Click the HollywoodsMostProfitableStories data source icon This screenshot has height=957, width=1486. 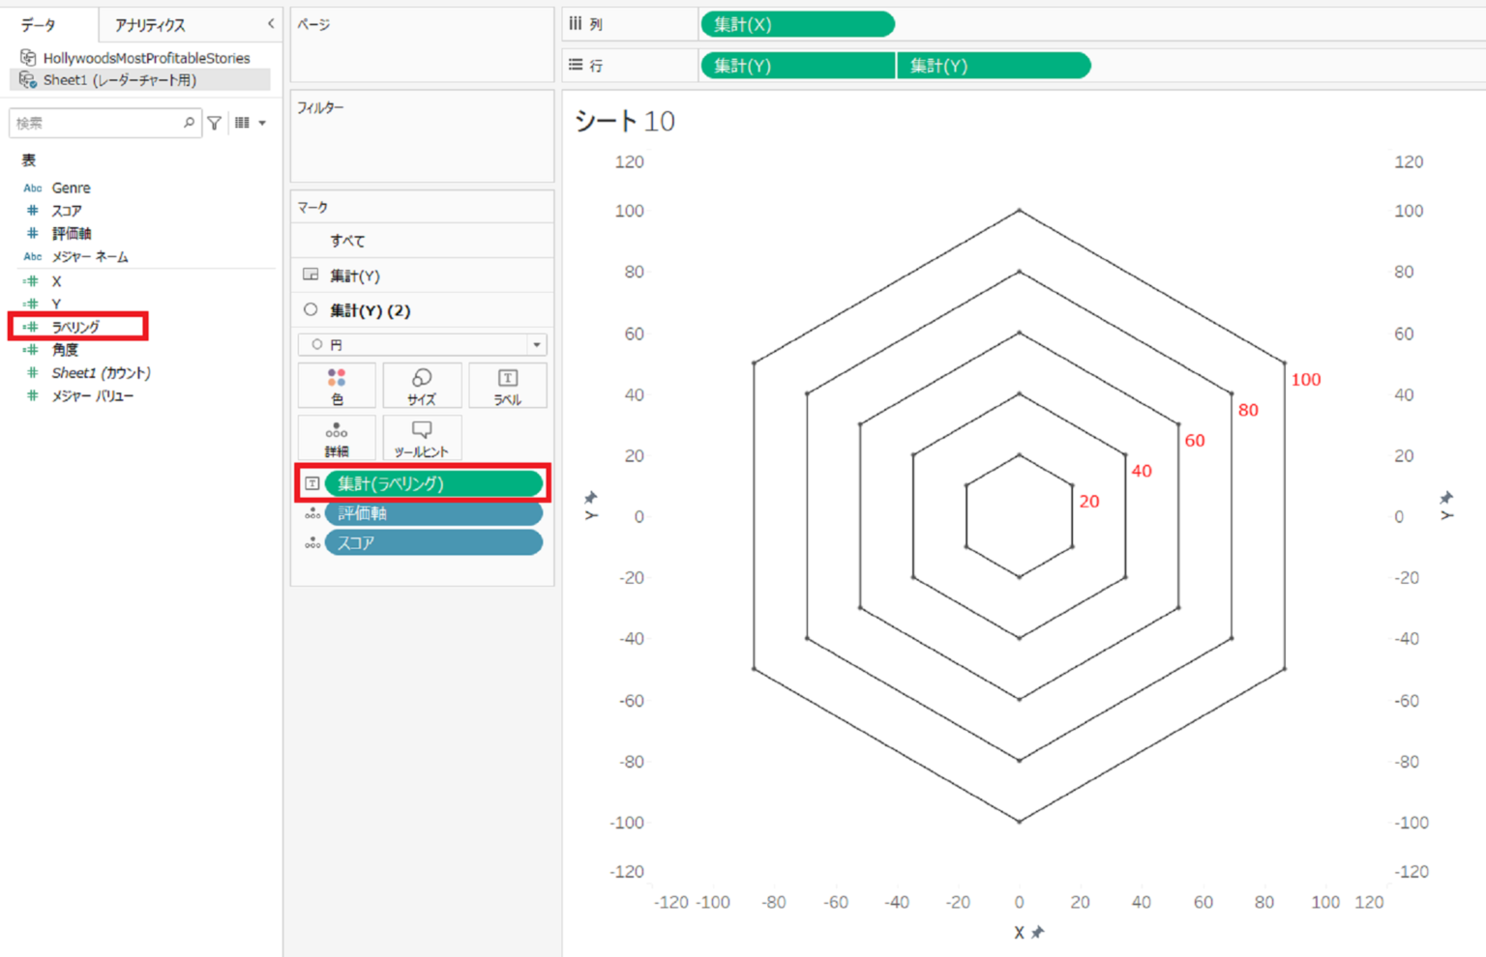(28, 58)
